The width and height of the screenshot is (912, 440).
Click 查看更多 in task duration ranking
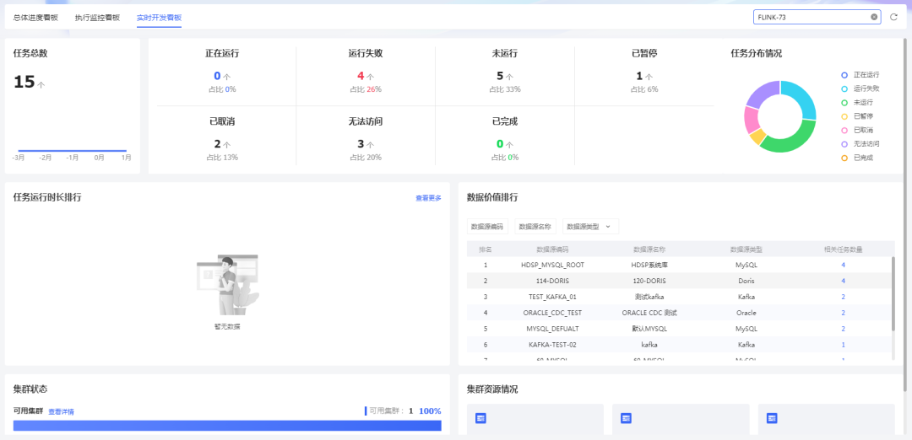(x=428, y=198)
